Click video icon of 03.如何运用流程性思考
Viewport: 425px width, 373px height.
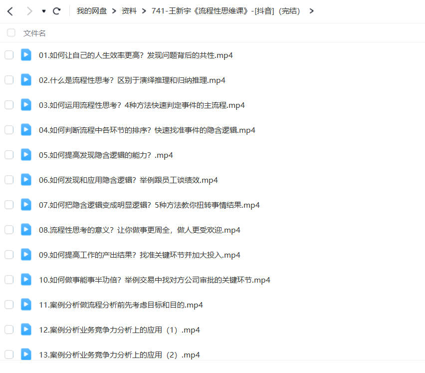26,105
